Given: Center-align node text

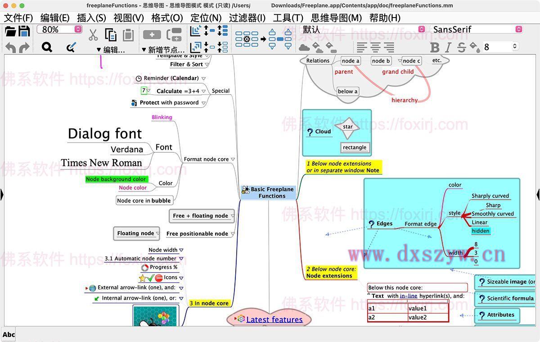Looking at the screenshot, I should pyautogui.click(x=375, y=47).
